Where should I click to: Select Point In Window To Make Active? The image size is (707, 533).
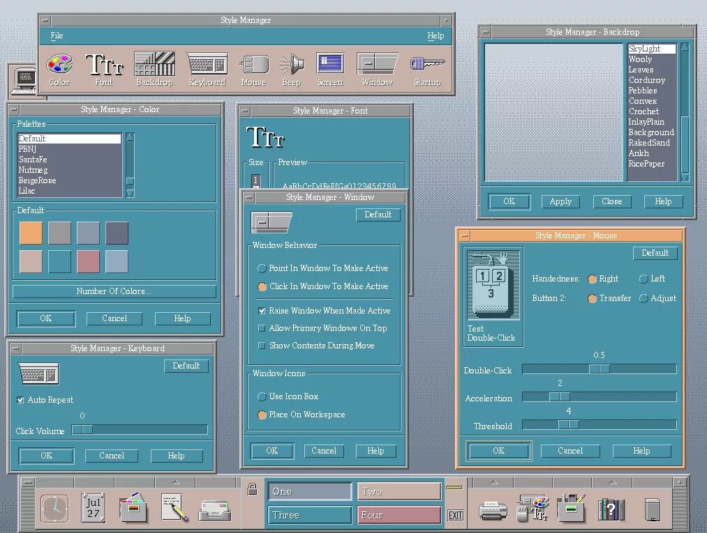pyautogui.click(x=261, y=268)
